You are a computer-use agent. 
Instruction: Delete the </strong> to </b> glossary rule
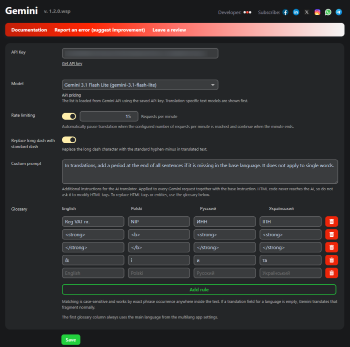[x=331, y=247]
